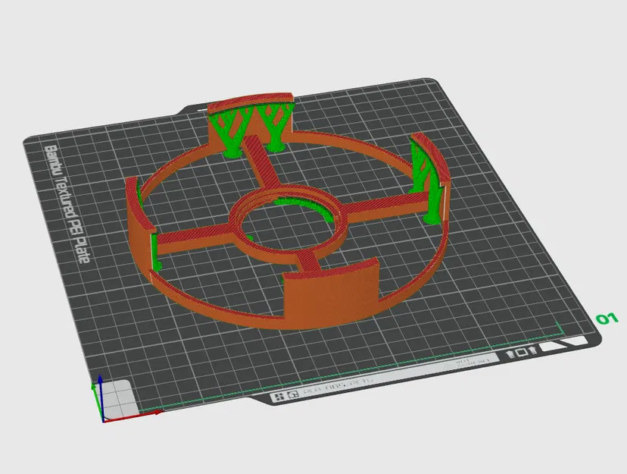Select the green tree support under right arch
The height and width of the screenshot is (474, 627).
(x=429, y=184)
